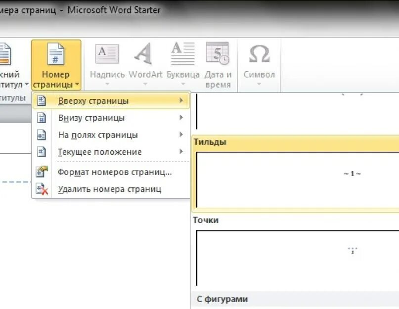Open the Надпись text box icon
Viewport: 399px width, 309px height.
click(x=107, y=54)
